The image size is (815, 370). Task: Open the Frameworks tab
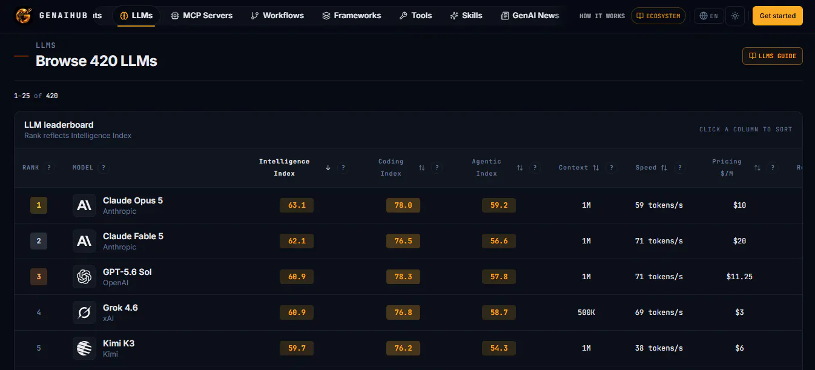click(x=352, y=16)
